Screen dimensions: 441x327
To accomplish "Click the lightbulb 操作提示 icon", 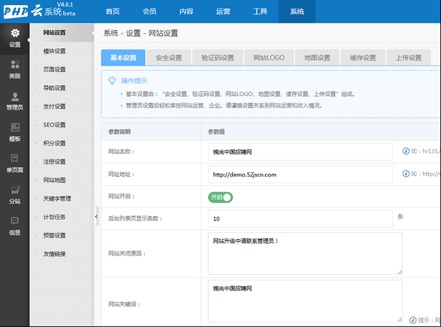I will click(x=113, y=81).
